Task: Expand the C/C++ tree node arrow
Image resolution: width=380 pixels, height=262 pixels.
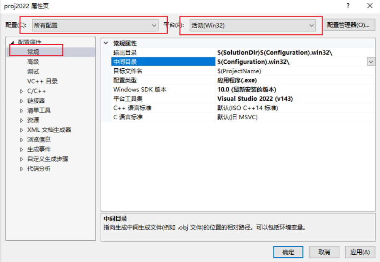Action: click(x=21, y=91)
